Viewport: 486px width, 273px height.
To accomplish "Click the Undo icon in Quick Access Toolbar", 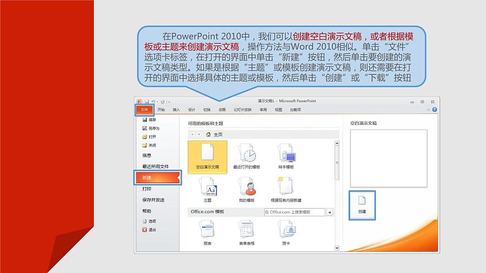I will [x=153, y=102].
